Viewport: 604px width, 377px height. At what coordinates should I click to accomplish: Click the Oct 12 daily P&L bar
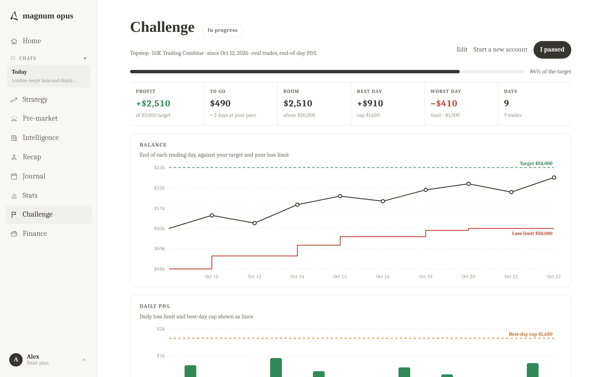(x=190, y=371)
